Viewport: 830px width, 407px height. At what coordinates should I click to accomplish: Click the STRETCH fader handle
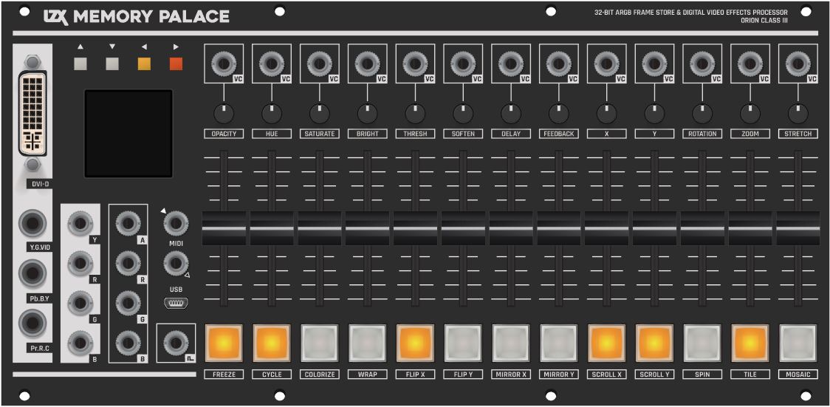798,228
